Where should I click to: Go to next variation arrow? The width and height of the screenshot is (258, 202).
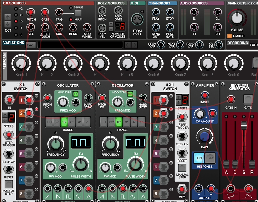(x=134, y=45)
